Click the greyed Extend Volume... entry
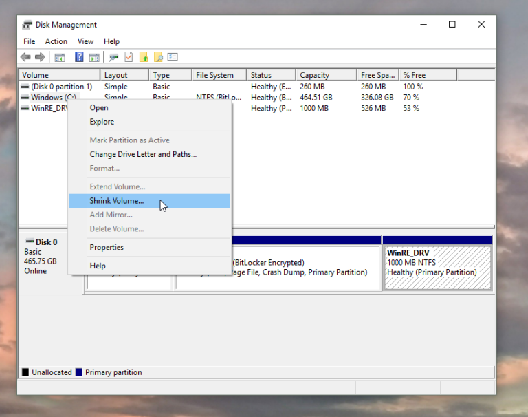Screen dimensions: 528x417 click(149, 186)
